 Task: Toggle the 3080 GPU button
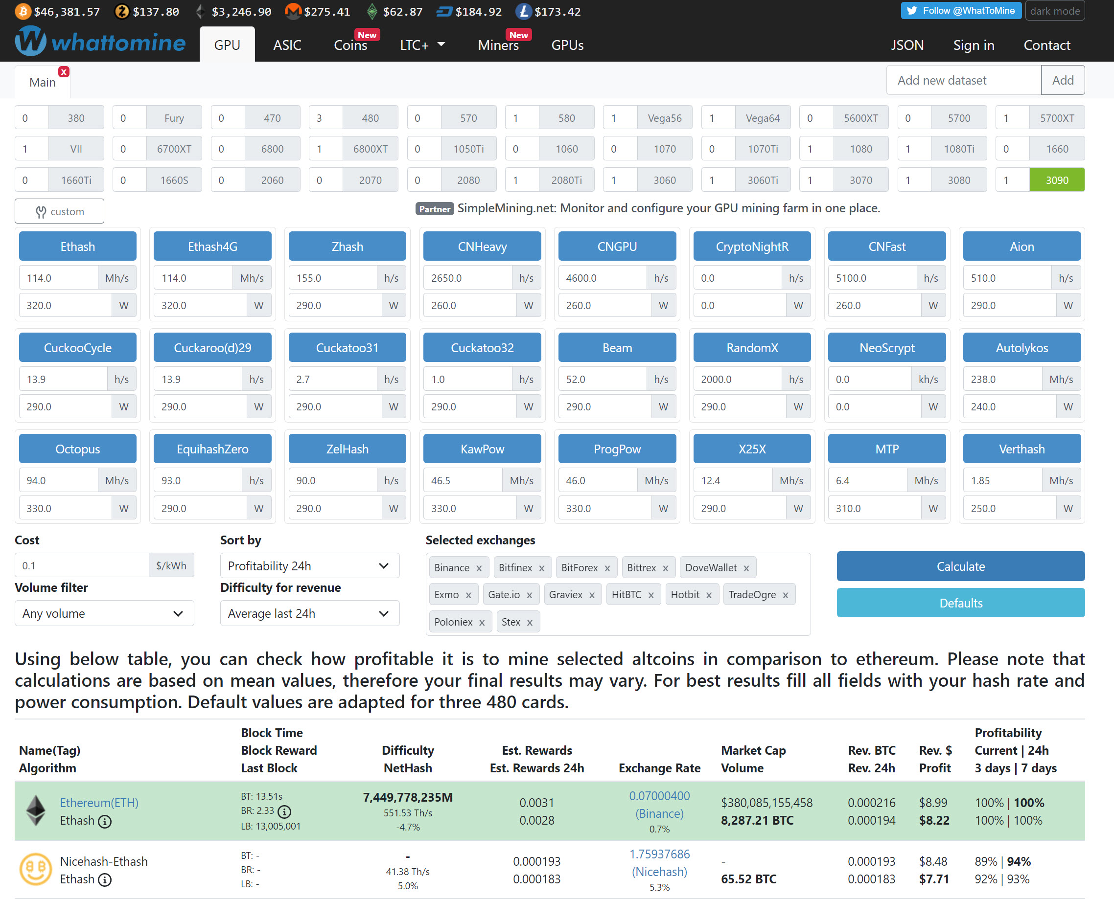(958, 180)
